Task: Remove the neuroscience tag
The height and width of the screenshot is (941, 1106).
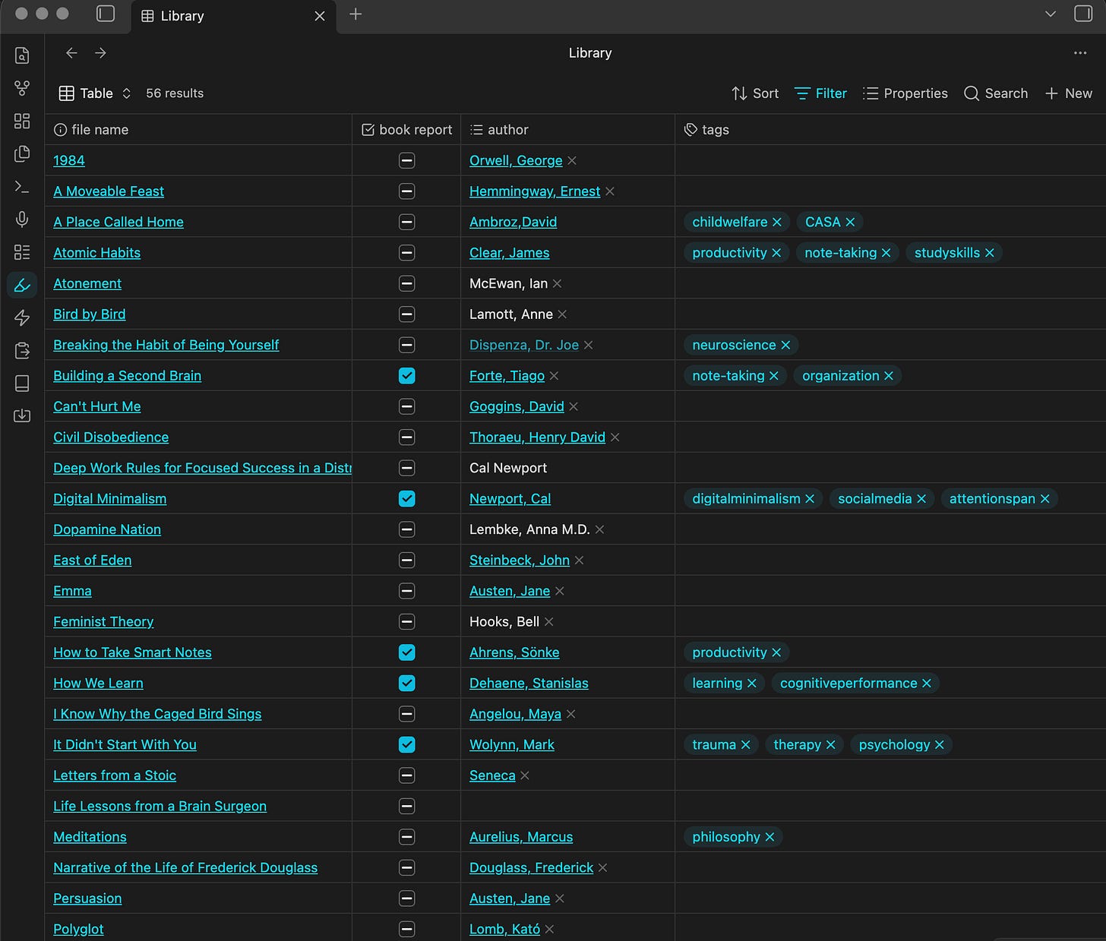Action: tap(785, 345)
